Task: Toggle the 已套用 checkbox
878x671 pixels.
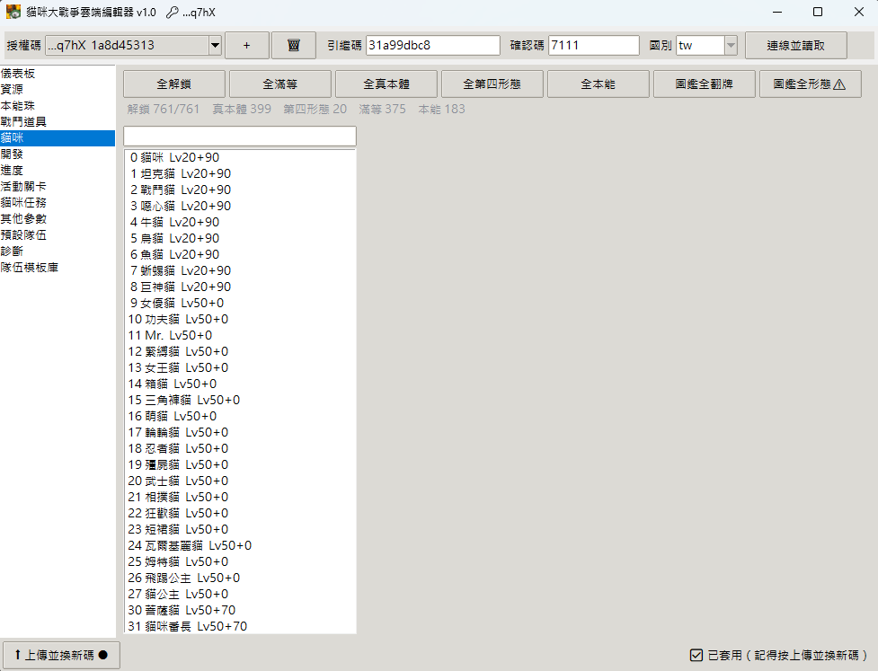Action: point(696,655)
